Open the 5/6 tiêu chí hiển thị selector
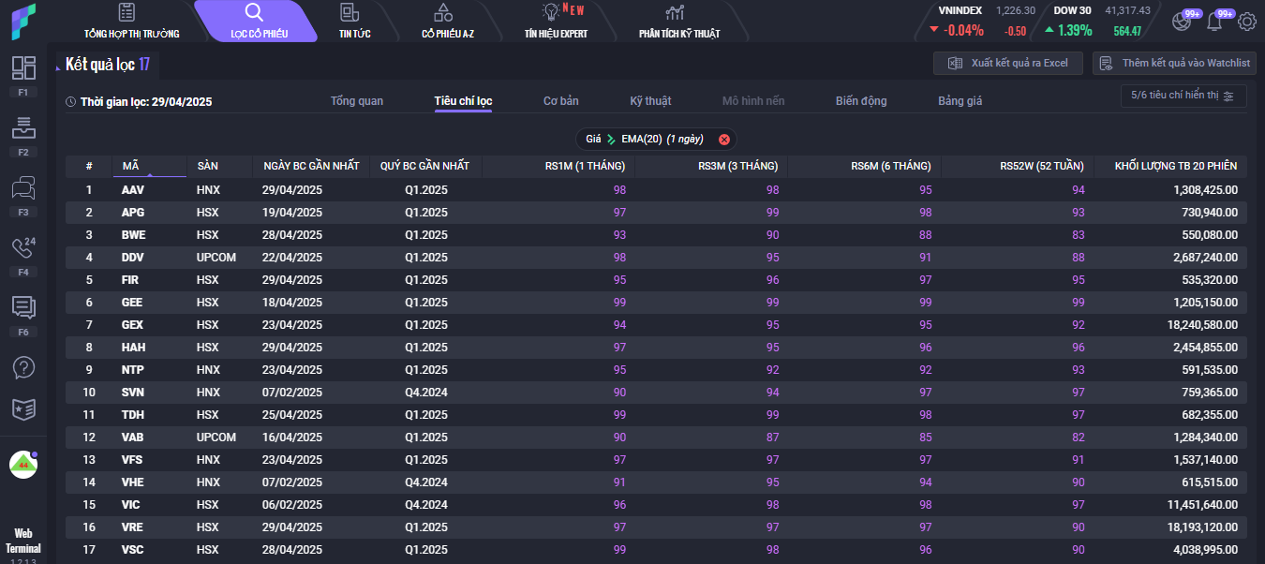The height and width of the screenshot is (564, 1265). point(1183,96)
